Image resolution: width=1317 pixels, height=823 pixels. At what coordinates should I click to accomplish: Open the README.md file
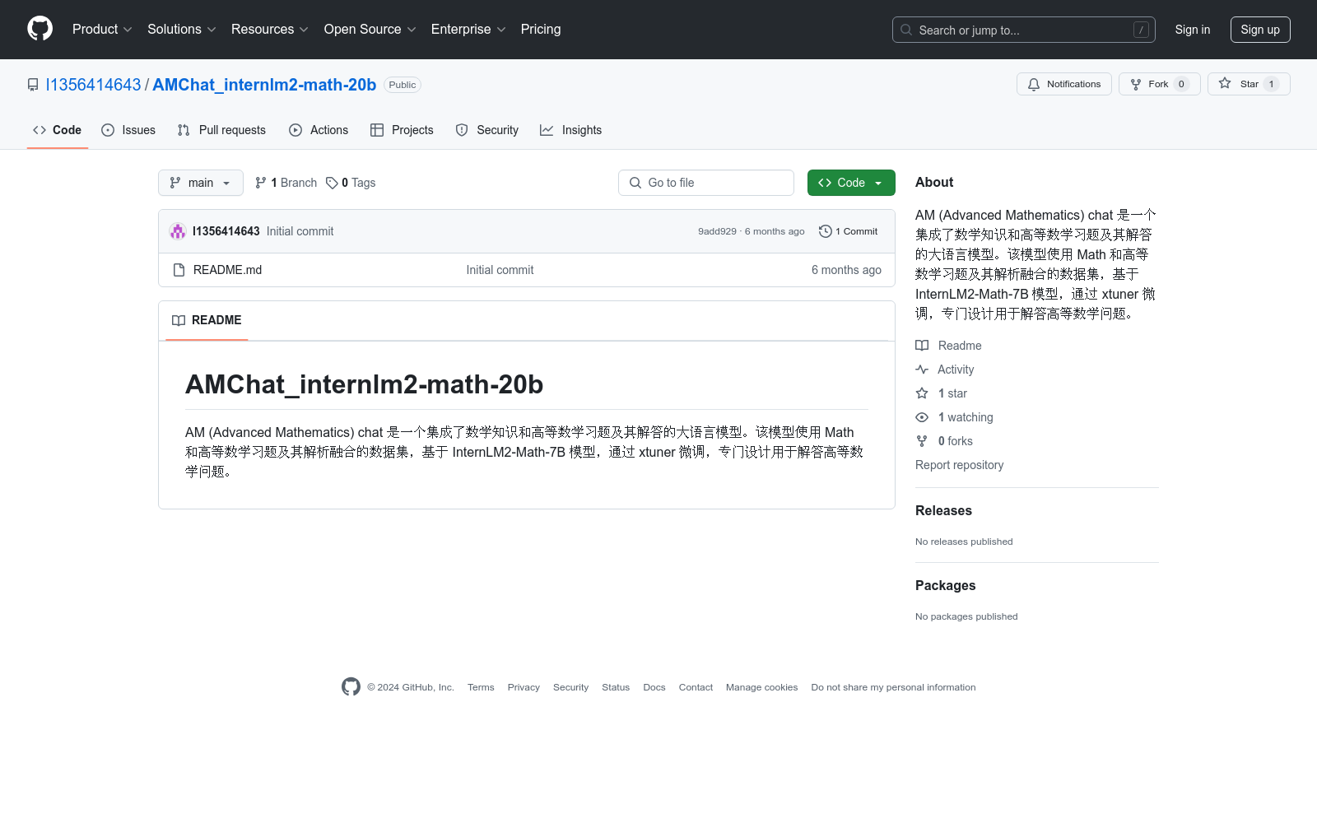pyautogui.click(x=227, y=270)
